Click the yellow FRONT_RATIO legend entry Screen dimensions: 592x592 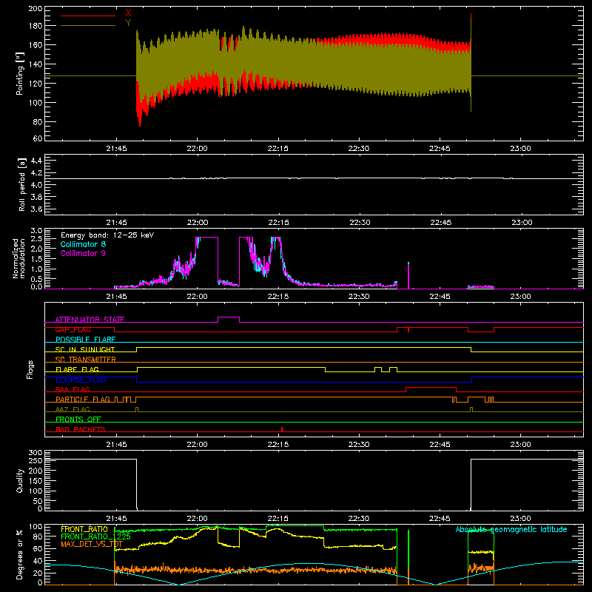(84, 529)
